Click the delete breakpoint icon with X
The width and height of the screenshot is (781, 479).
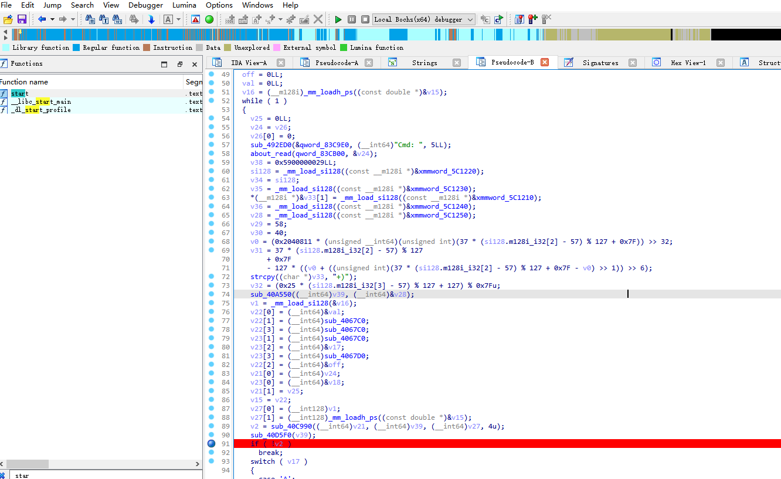pyautogui.click(x=546, y=19)
